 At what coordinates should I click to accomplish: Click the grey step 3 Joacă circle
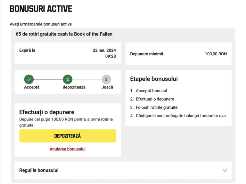tap(106, 79)
